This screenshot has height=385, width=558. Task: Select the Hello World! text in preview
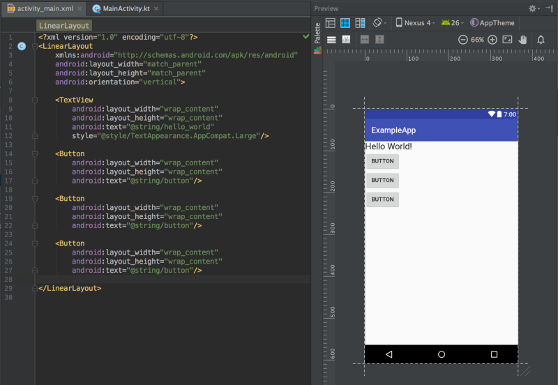pos(389,146)
